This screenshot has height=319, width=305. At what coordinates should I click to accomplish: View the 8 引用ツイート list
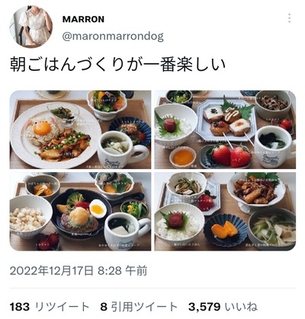pos(139,307)
